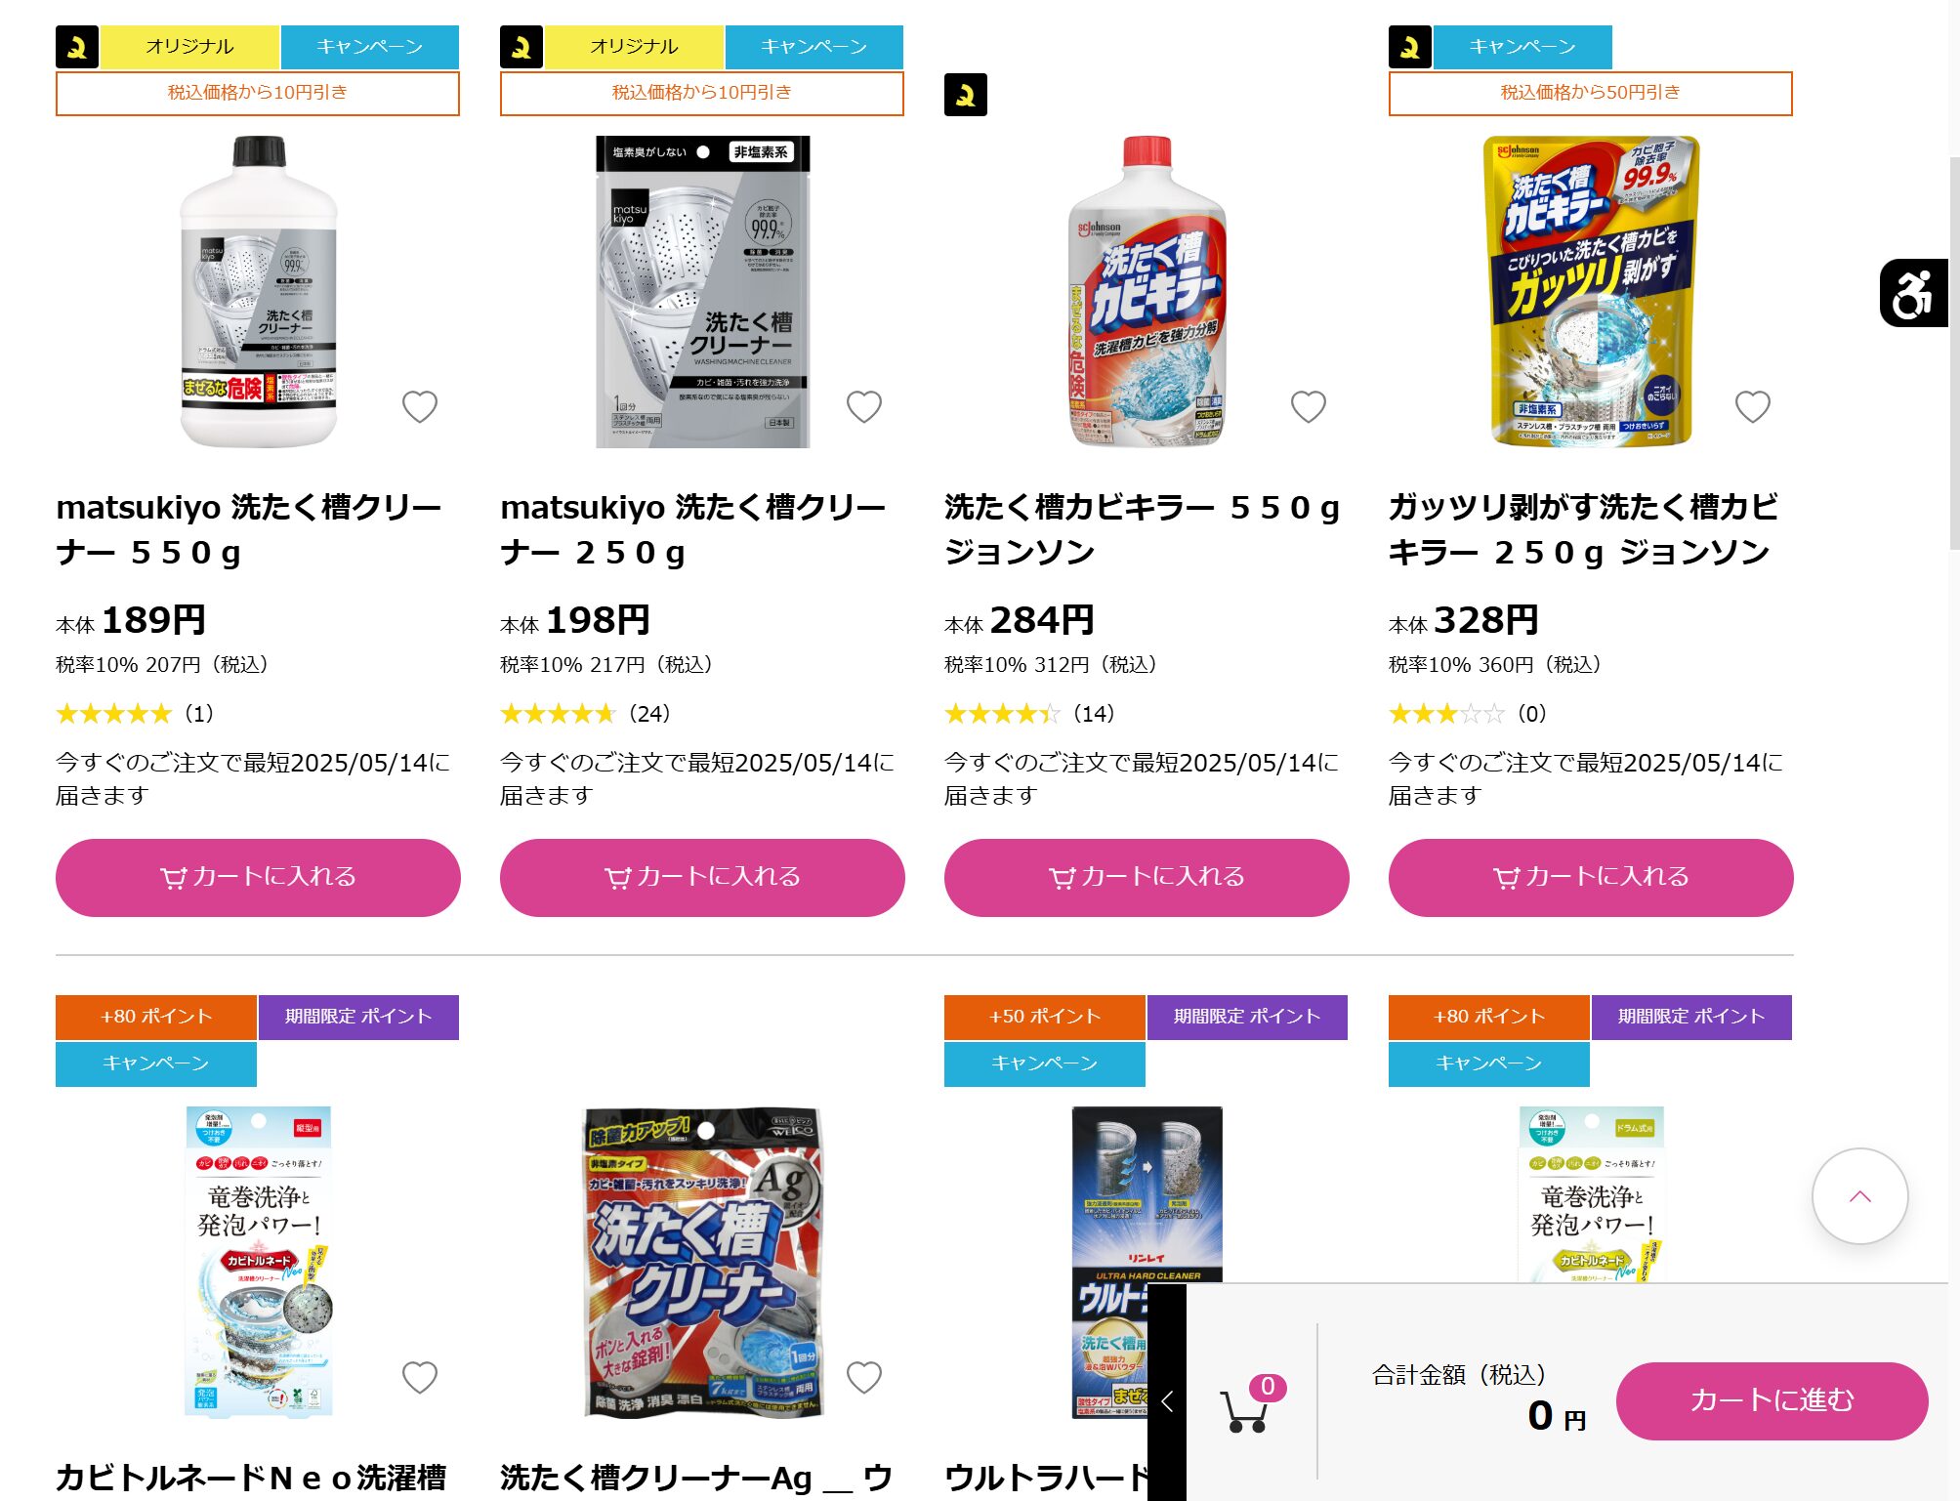The image size is (1960, 1501).
Task: Collapse the cart summary panel arrow
Action: 1167,1401
